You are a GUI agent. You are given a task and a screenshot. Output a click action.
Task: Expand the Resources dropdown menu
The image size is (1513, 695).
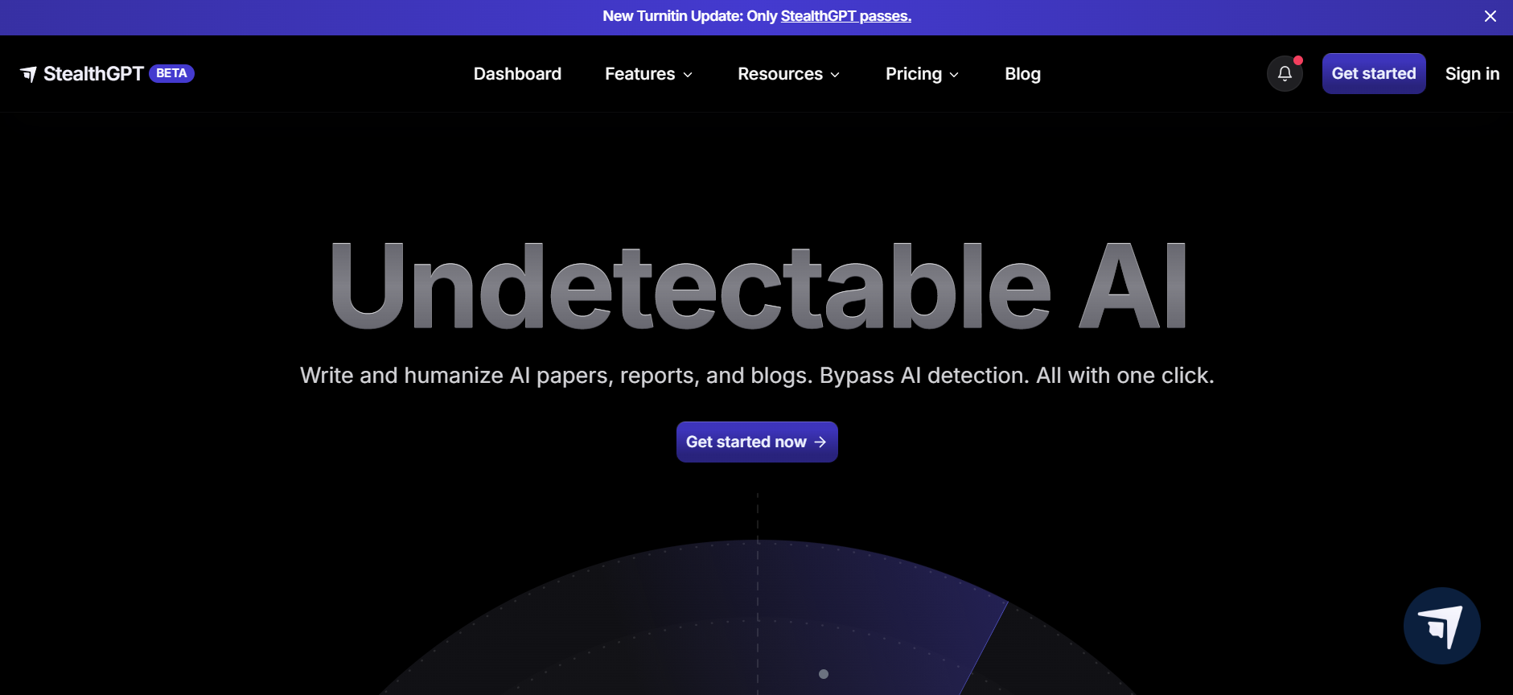(788, 74)
